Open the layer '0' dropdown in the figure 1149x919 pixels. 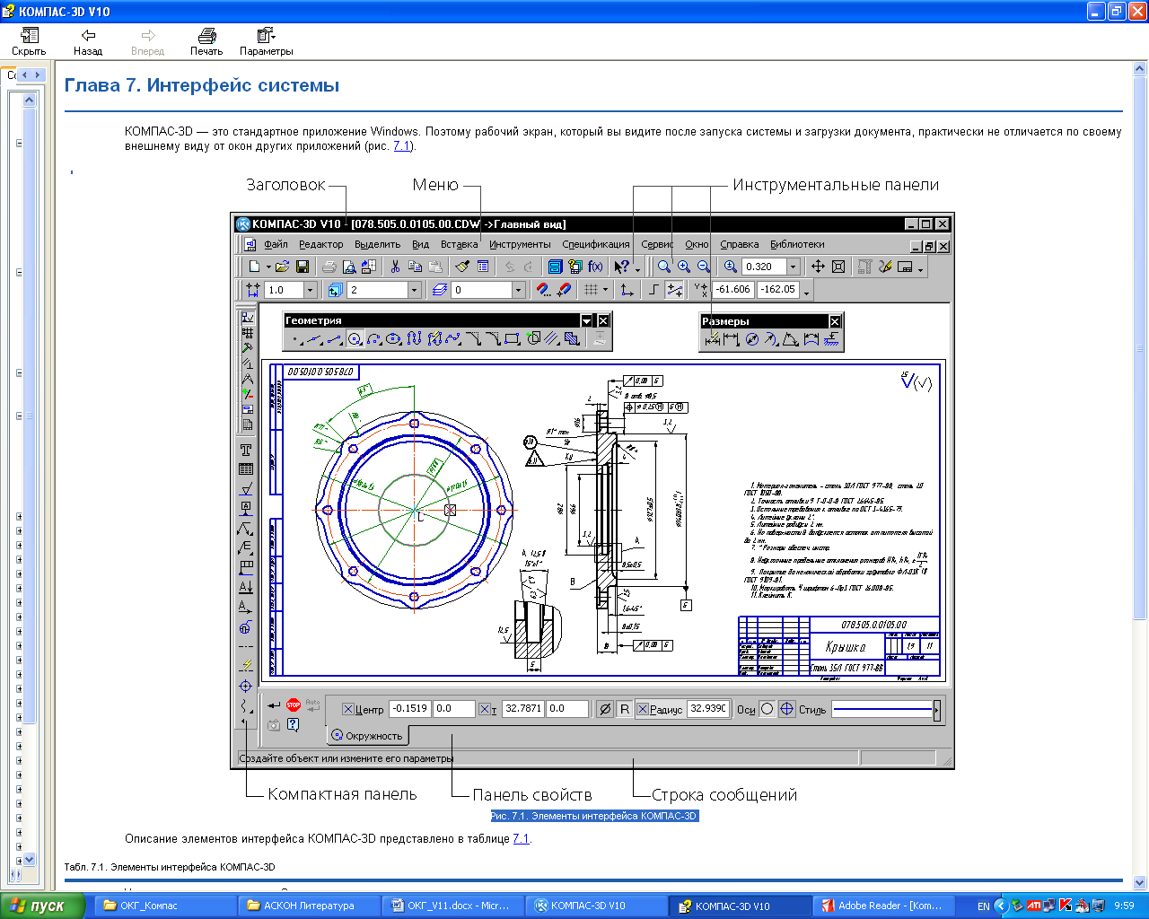pyautogui.click(x=518, y=290)
